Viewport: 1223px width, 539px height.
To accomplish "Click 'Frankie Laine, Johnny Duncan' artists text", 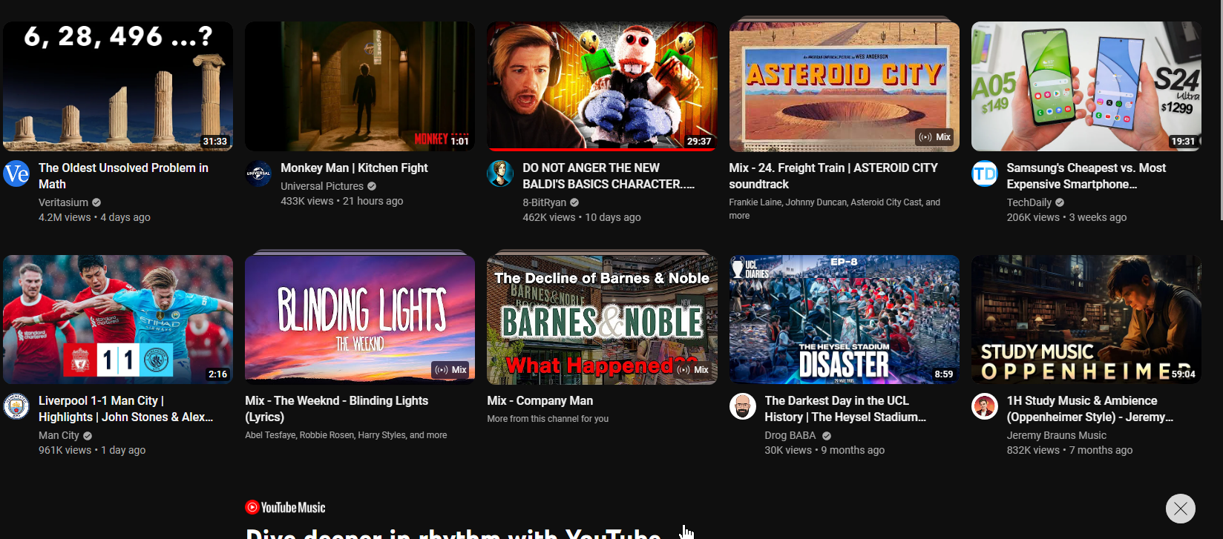I will (x=834, y=209).
